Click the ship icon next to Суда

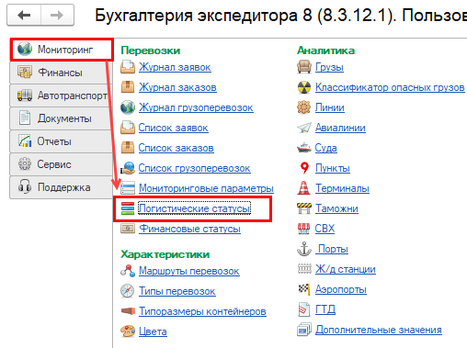coord(304,148)
